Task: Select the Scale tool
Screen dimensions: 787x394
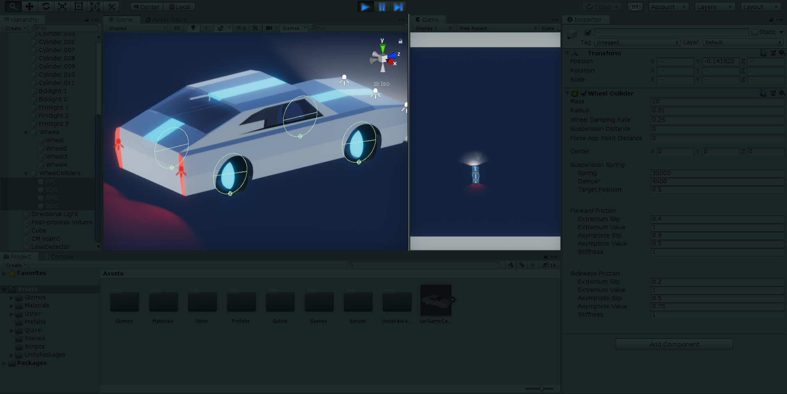Action: point(62,7)
